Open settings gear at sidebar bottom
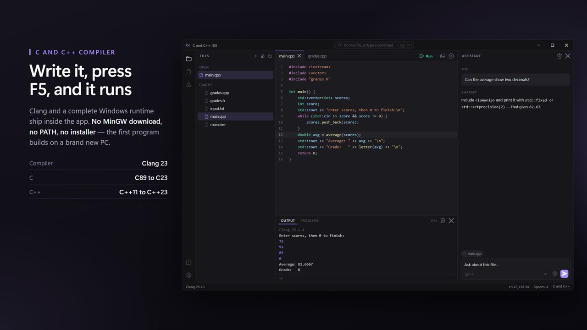587x330 pixels. pos(188,275)
